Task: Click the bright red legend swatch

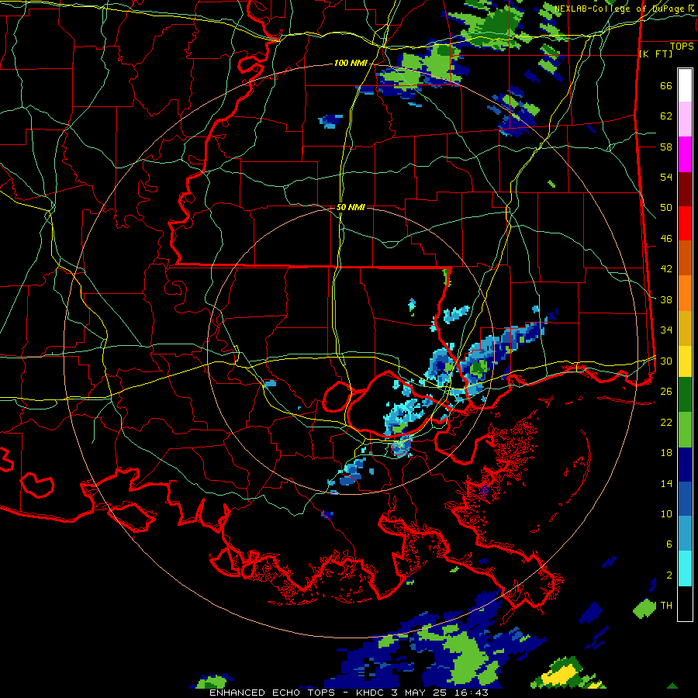Action: (685, 224)
